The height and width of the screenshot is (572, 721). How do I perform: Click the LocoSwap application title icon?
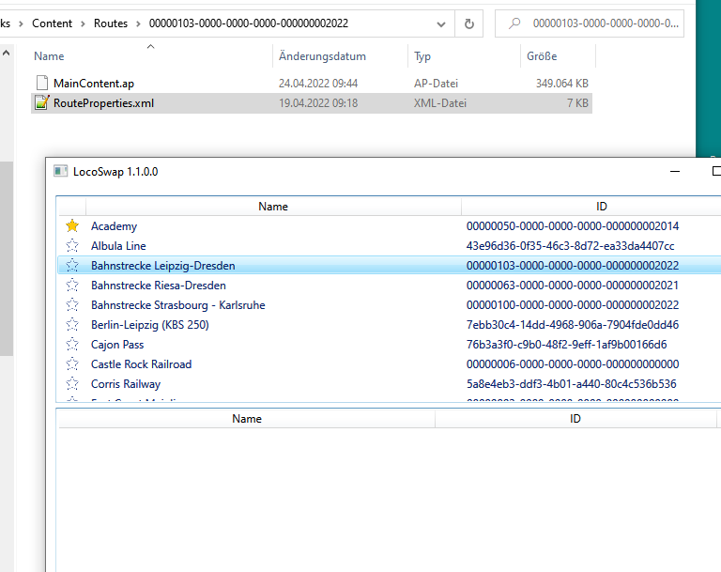[x=61, y=171]
